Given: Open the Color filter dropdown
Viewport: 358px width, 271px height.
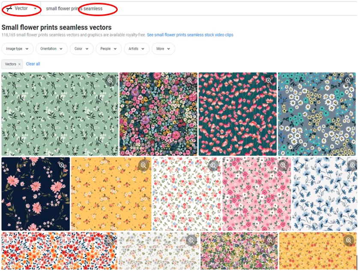Looking at the screenshot, I should [81, 49].
